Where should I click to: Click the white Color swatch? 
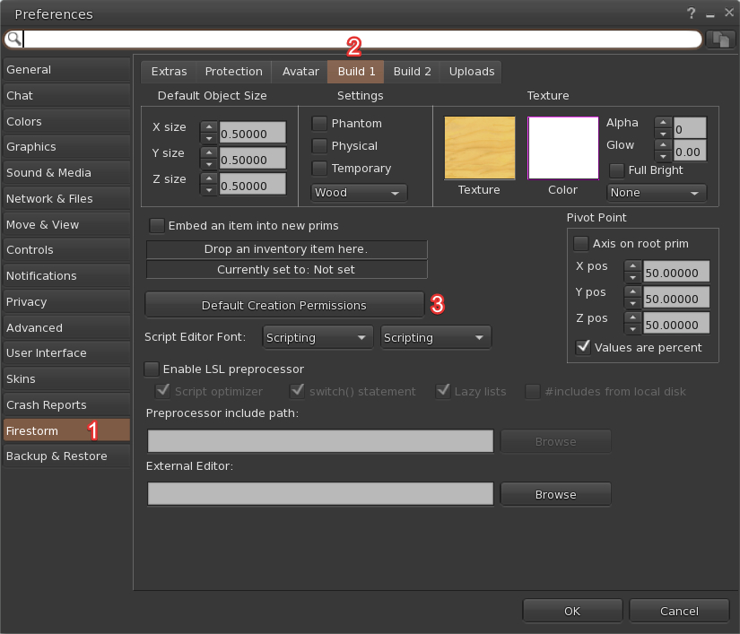563,148
